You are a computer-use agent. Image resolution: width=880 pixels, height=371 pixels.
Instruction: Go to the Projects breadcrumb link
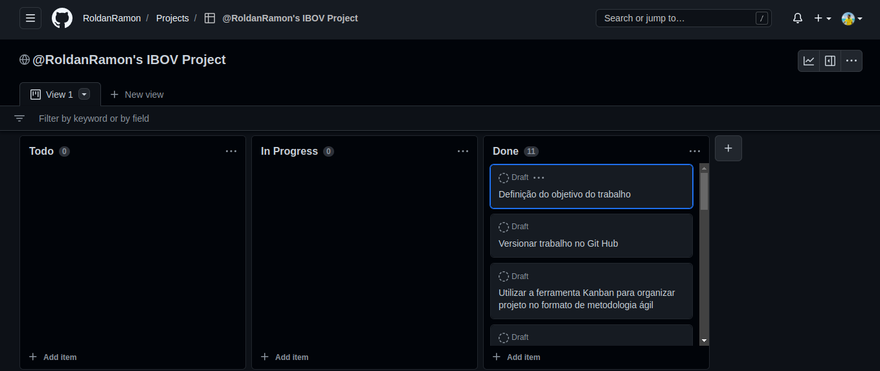coord(172,18)
